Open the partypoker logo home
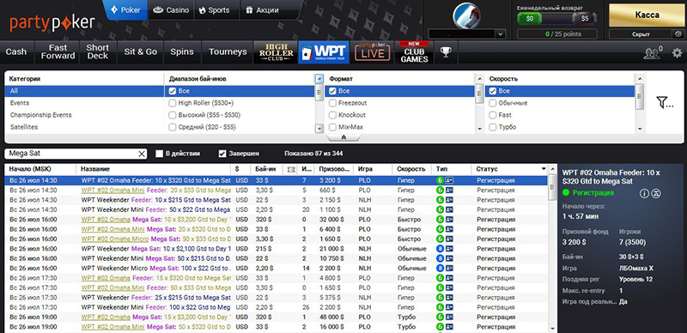Screen dimensions: 687x333 click(52, 22)
